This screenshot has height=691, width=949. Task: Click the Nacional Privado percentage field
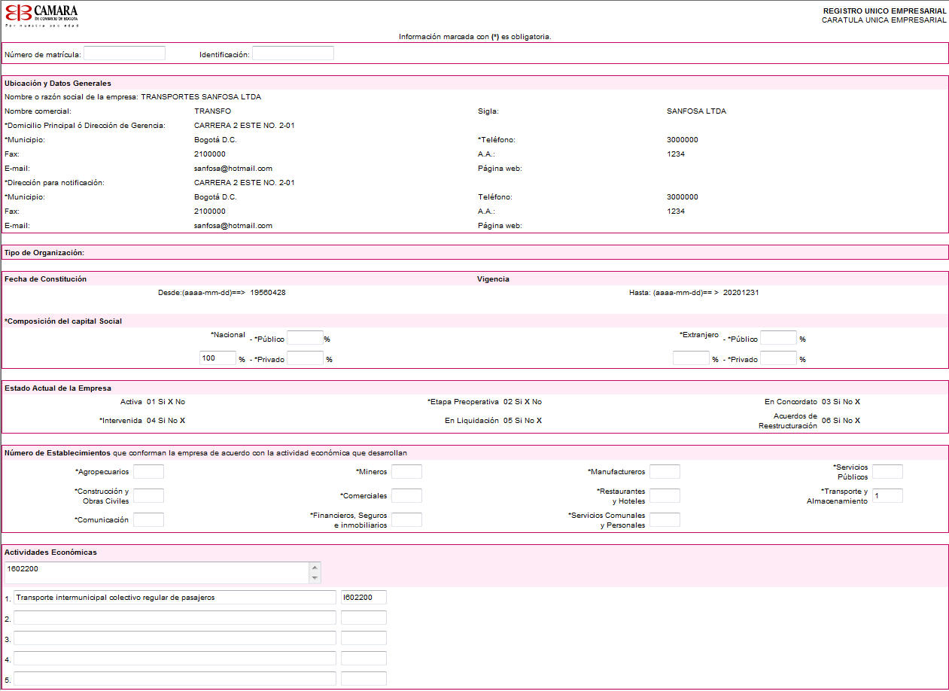click(305, 358)
